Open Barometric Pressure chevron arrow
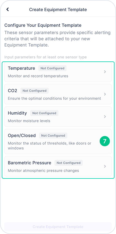The height and width of the screenshot is (234, 116). 105,166
